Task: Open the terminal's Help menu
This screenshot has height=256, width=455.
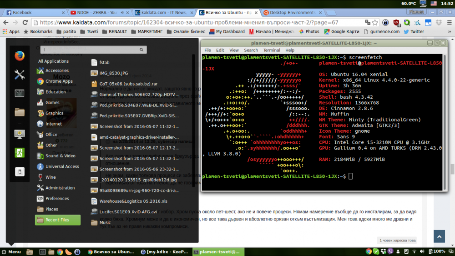Action: 289,50
